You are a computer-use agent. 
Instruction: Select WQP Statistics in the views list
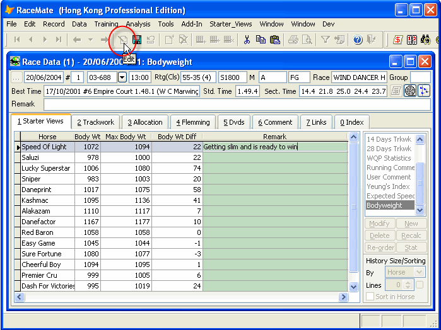pyautogui.click(x=390, y=158)
